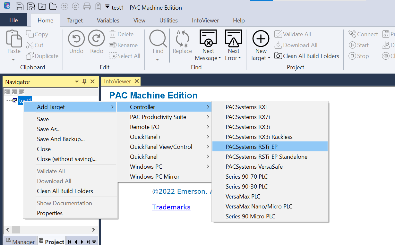Click the Next Error warning icon

(x=233, y=38)
